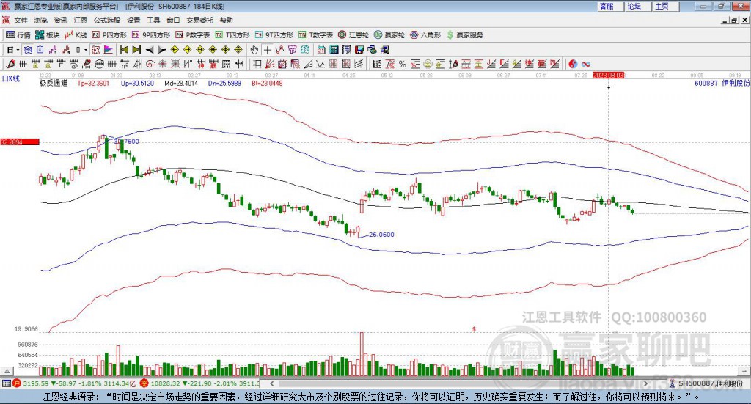751x404 pixels.
Task: Open the 赢家轮 tool
Action: (389, 35)
